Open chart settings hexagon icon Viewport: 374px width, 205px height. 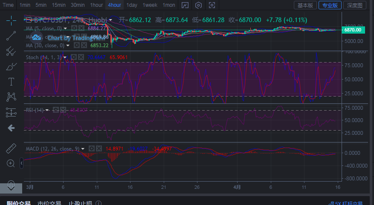coord(198,5)
